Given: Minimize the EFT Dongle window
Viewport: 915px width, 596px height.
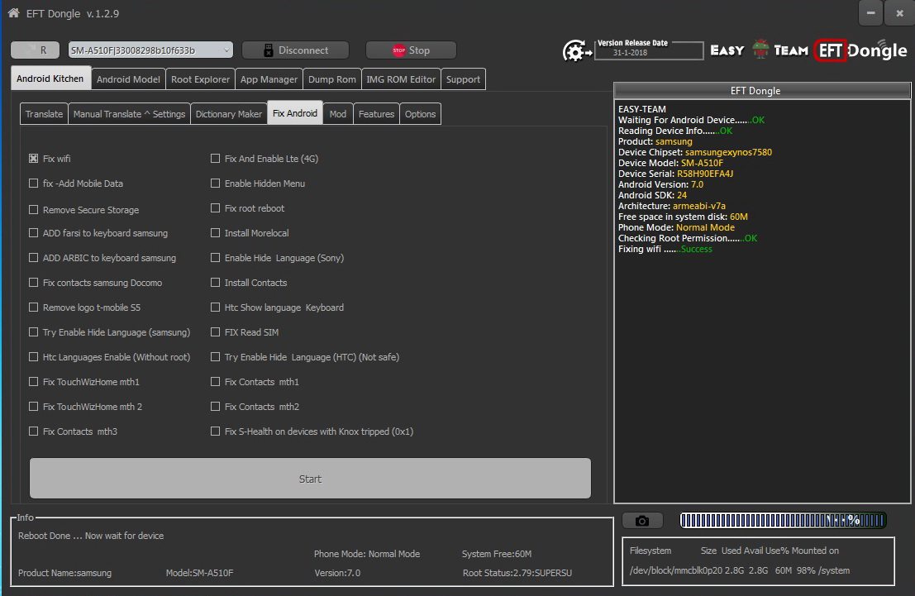Looking at the screenshot, I should pyautogui.click(x=870, y=13).
